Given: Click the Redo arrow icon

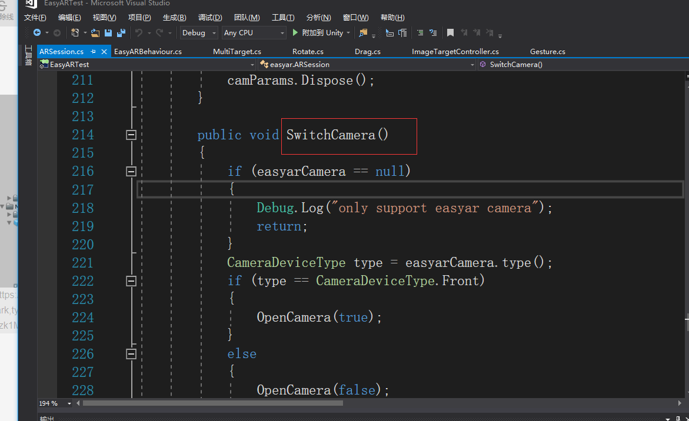Looking at the screenshot, I should tap(159, 32).
